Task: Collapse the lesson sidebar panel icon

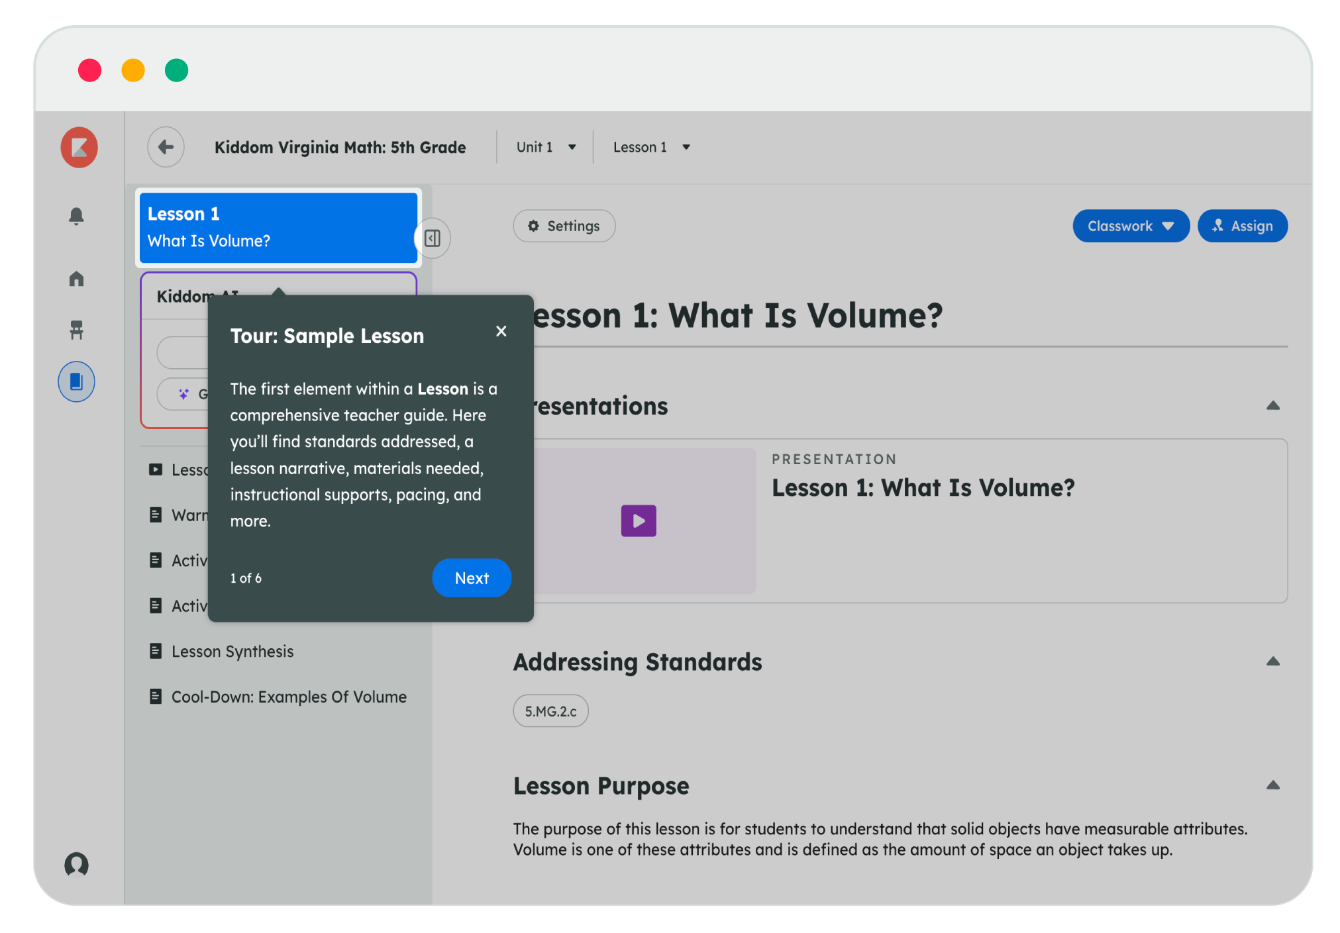Action: (433, 238)
